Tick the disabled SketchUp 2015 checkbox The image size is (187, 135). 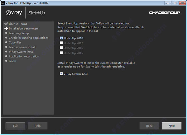[61, 53]
